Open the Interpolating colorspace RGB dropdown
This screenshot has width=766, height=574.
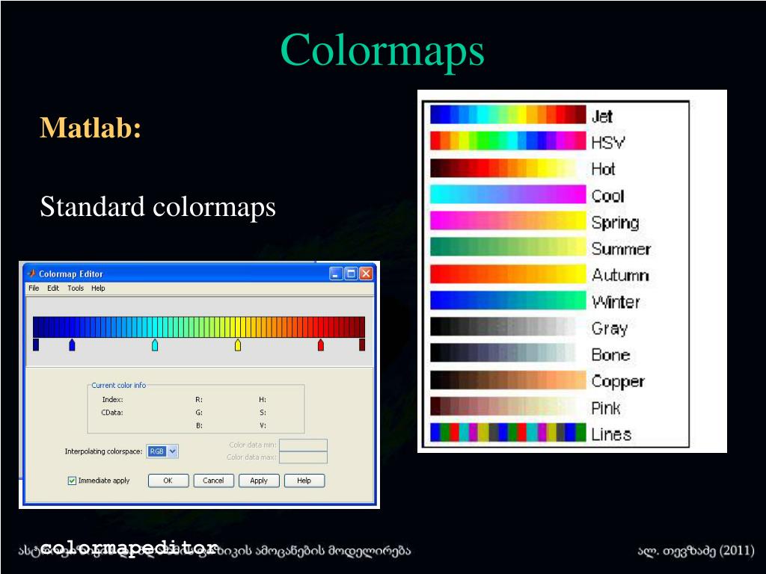(162, 451)
